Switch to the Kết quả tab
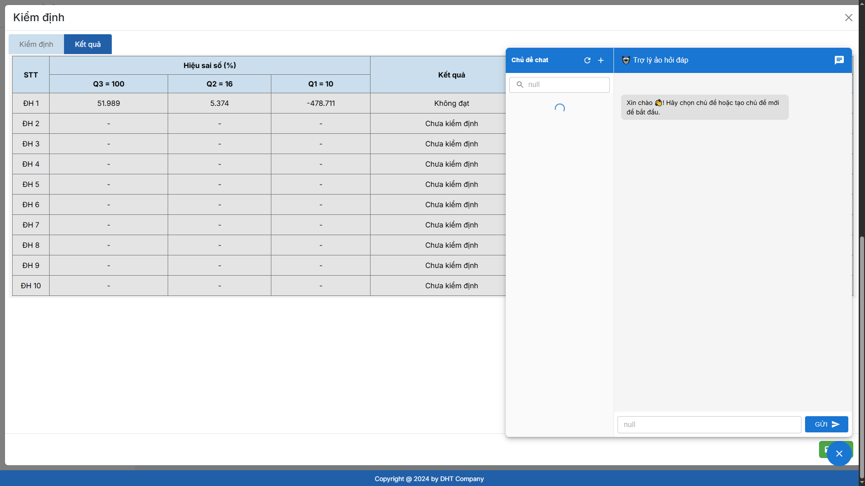865x486 pixels. (87, 44)
